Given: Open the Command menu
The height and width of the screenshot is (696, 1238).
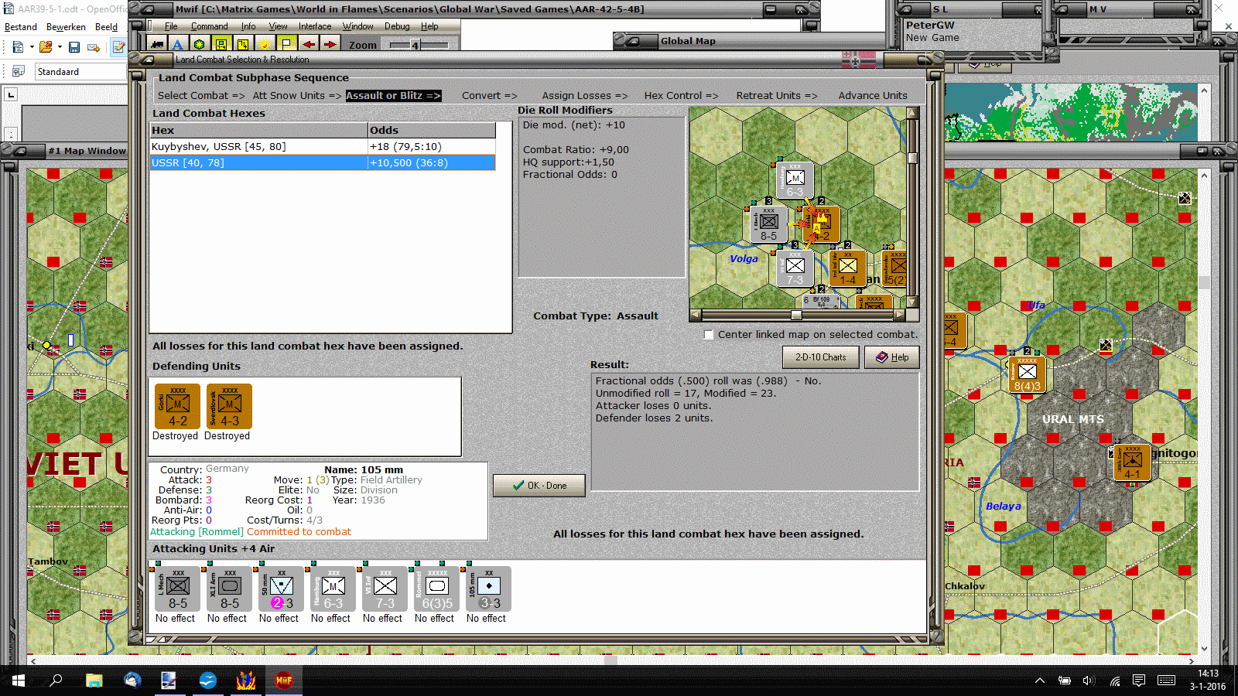Looking at the screenshot, I should point(210,26).
